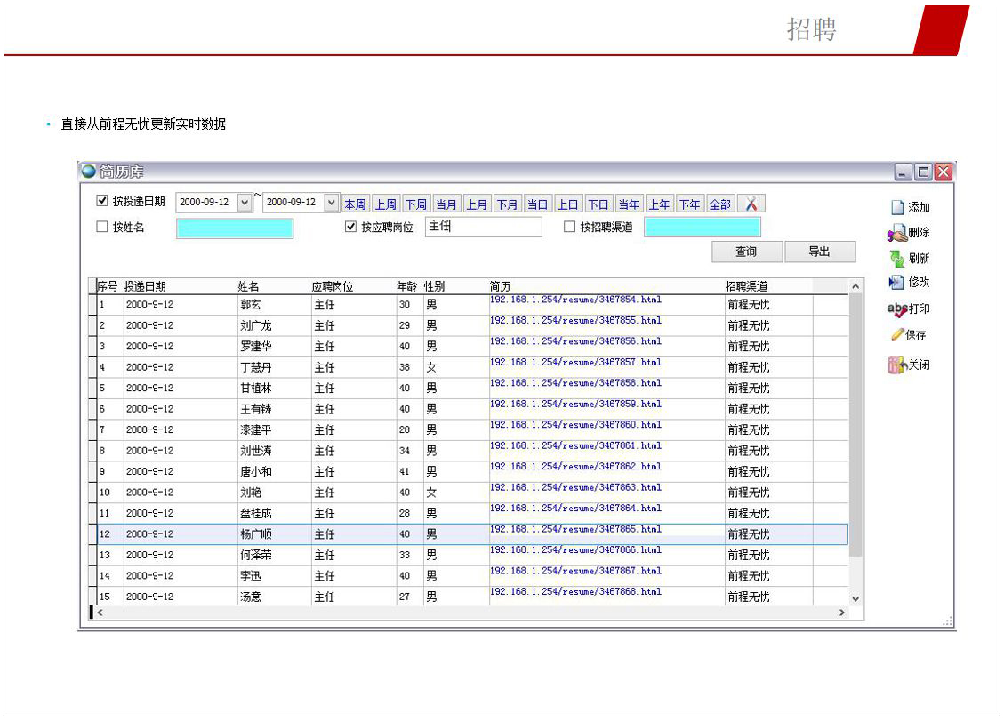Click the 删除 (Delete) icon
1004x721 pixels.
coord(896,233)
